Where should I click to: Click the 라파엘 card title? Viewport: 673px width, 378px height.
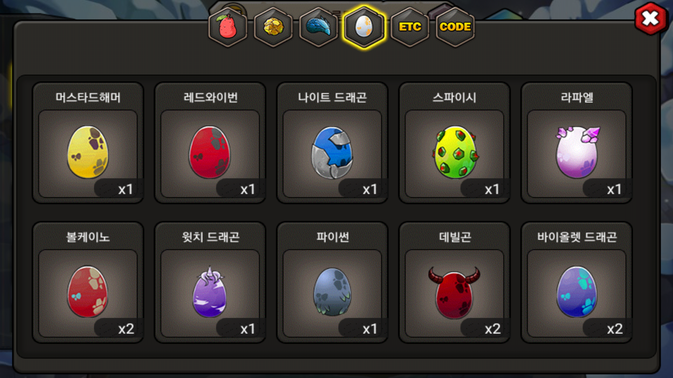[577, 97]
